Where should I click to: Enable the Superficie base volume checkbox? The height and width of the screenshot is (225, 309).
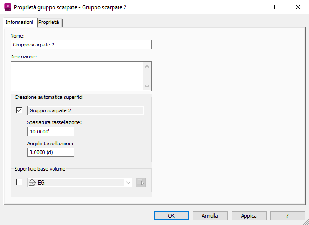pyautogui.click(x=19, y=182)
